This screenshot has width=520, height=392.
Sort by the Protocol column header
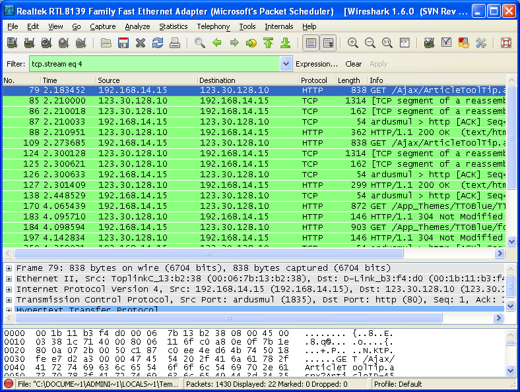coord(317,80)
